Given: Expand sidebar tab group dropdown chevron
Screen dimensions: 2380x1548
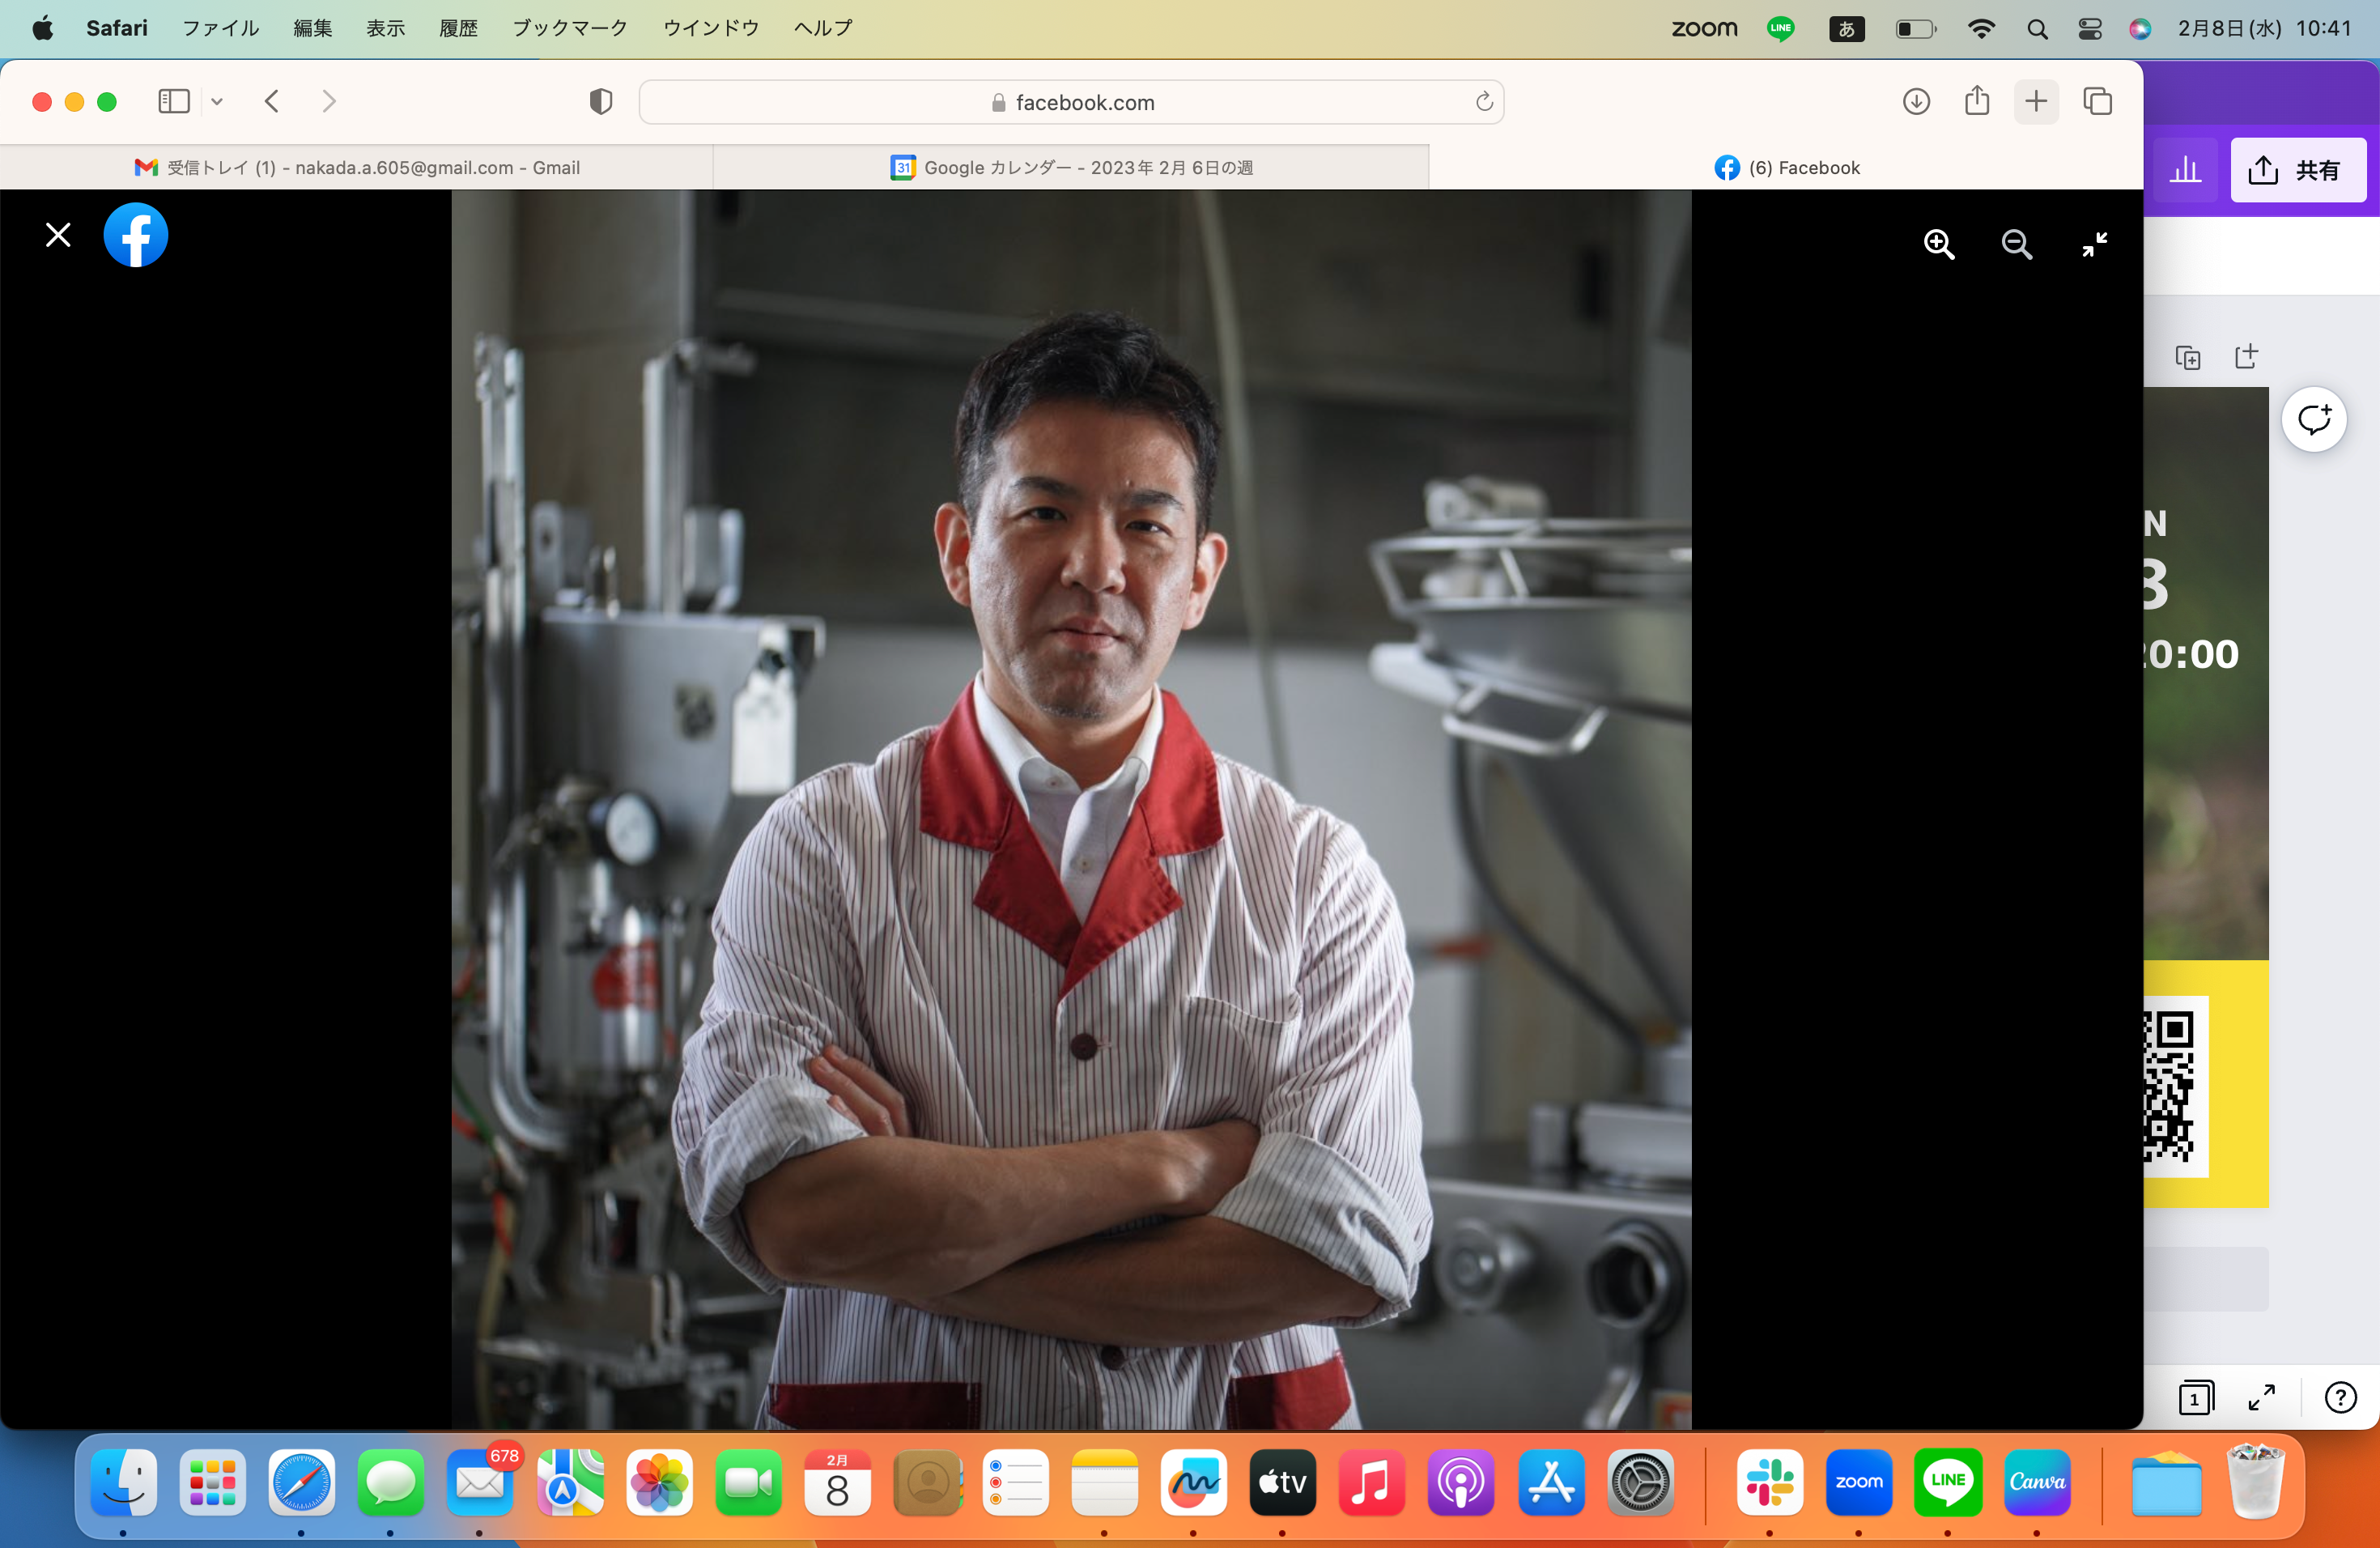Looking at the screenshot, I should point(217,102).
